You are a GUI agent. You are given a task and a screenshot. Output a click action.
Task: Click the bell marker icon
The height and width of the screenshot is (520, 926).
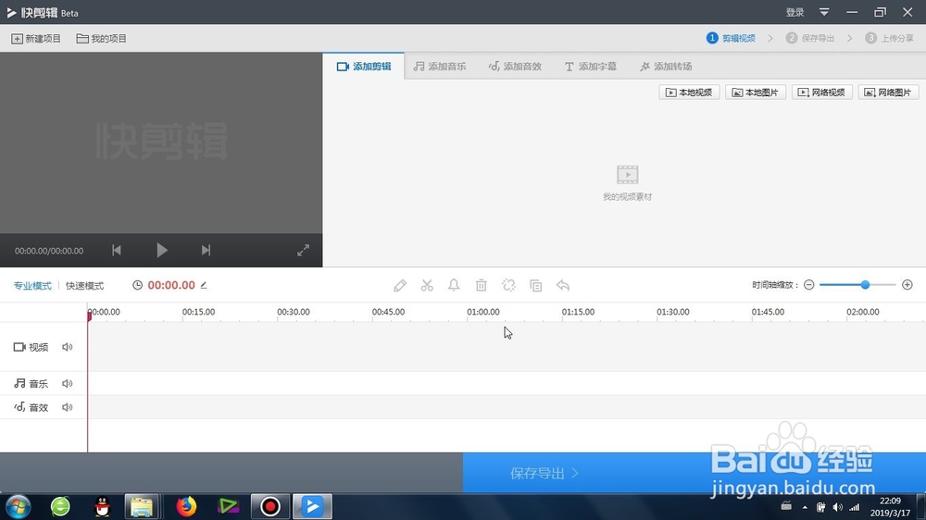(454, 285)
